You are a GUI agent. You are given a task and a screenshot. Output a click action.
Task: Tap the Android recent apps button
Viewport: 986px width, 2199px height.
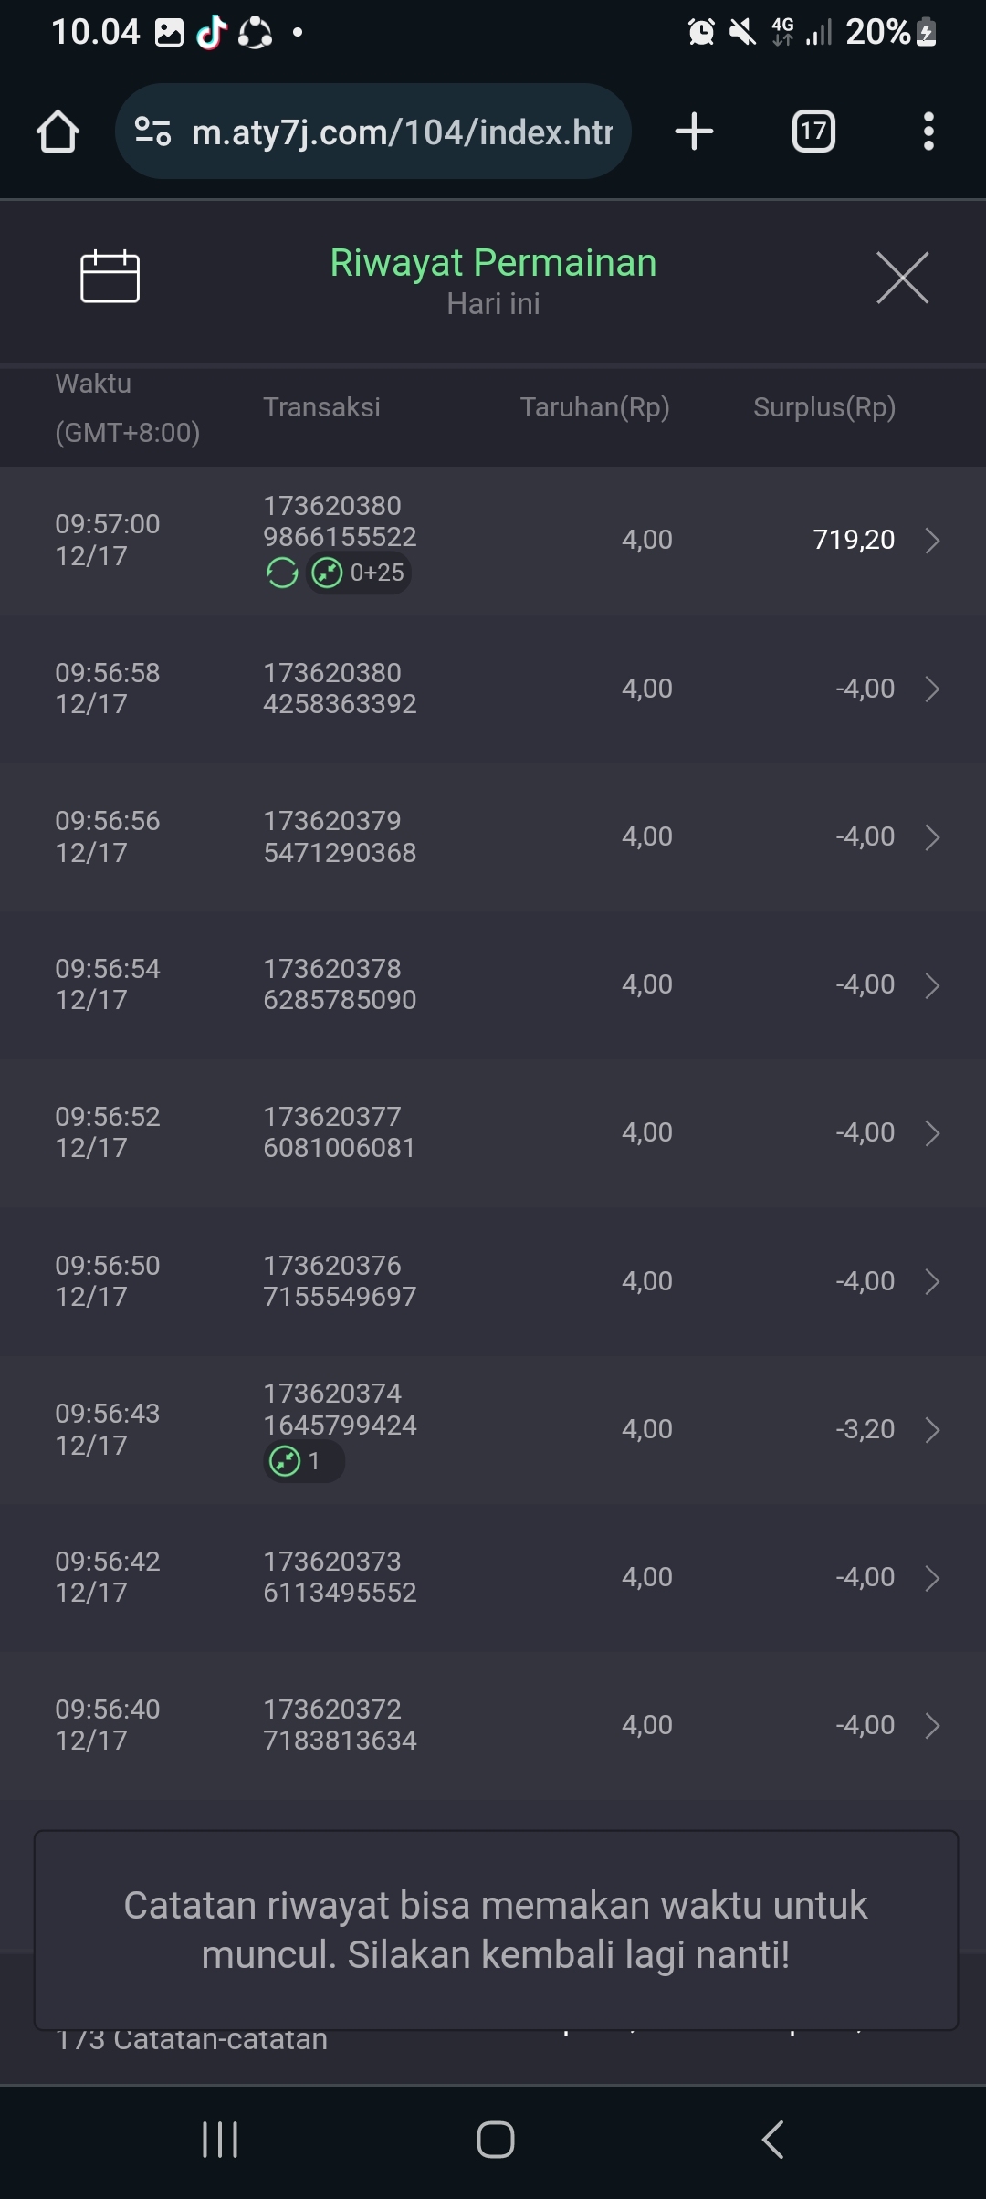pyautogui.click(x=220, y=2140)
